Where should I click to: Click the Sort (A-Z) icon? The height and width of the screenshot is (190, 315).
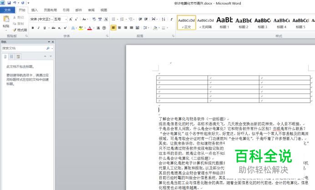[x=163, y=19]
